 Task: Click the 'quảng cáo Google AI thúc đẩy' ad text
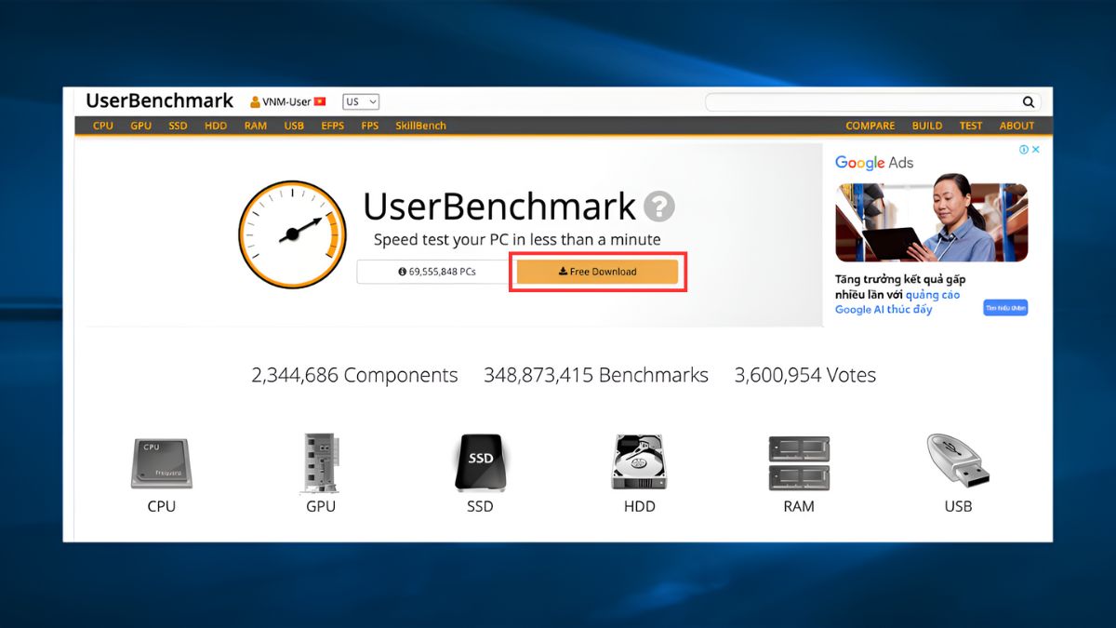[x=897, y=302]
